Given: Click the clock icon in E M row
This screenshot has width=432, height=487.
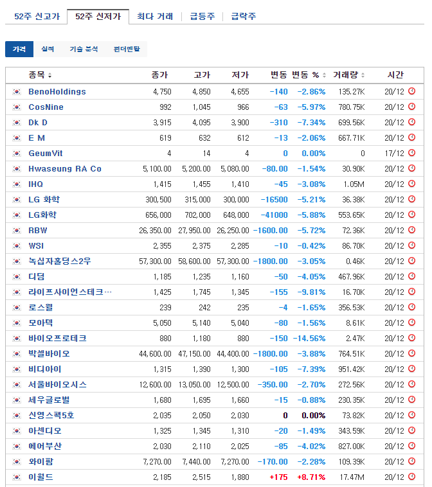Looking at the screenshot, I should 412,137.
